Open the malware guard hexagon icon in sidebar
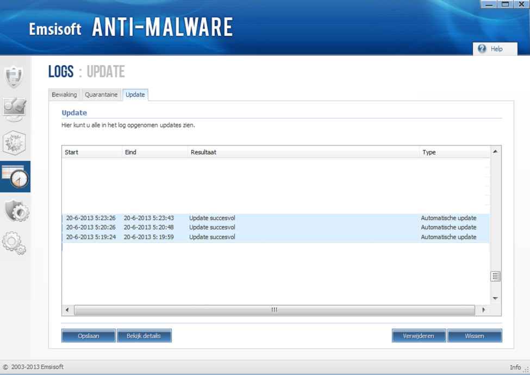Screen dimensions: 530x375 (14, 143)
